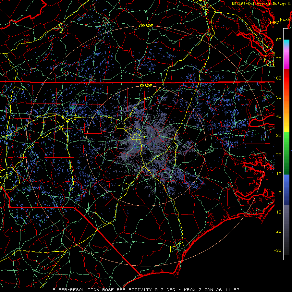Click the 10 value on the dBZ scale

click(279, 174)
